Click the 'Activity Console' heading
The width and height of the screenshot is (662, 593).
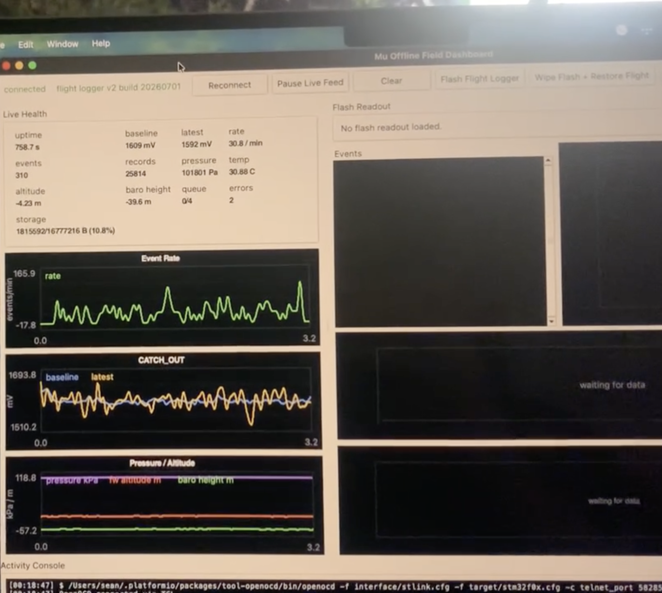(33, 566)
